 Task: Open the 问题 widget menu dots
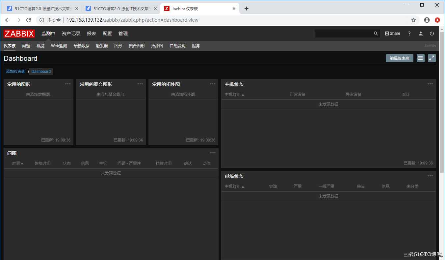[x=213, y=153]
